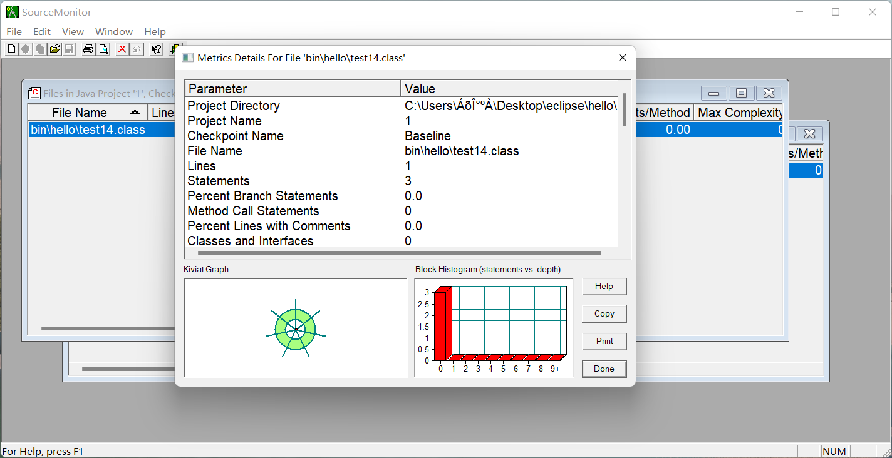Click the NUM indicator in the status bar
This screenshot has width=892, height=458.
point(834,451)
